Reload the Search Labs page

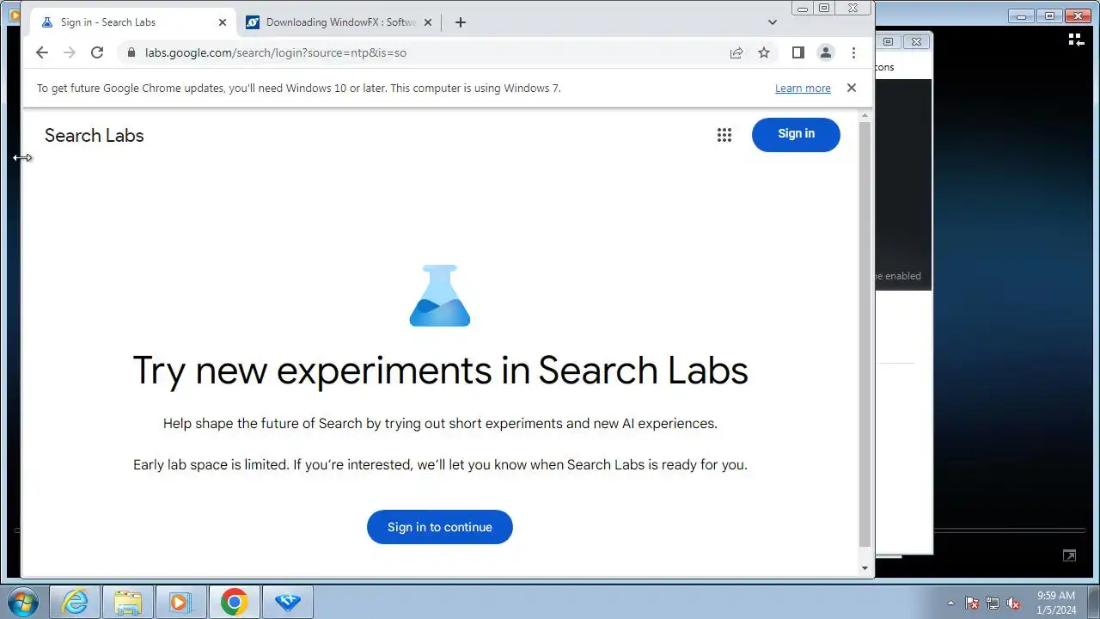(97, 52)
